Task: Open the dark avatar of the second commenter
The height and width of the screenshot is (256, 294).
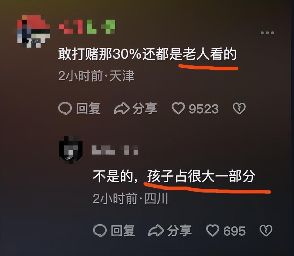Action: pyautogui.click(x=71, y=150)
